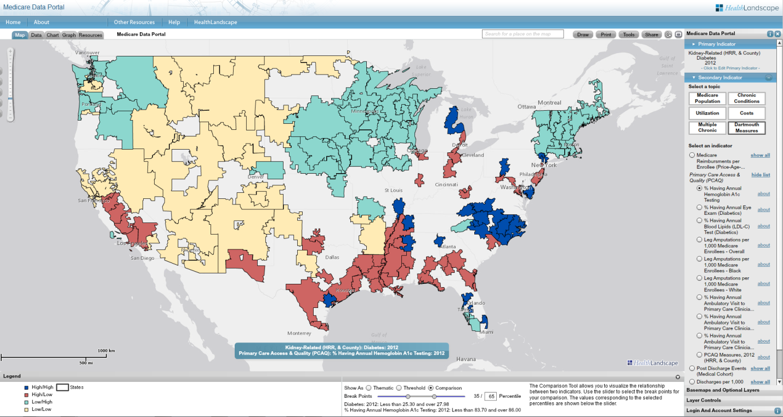Click the info icon in the Medicare Data Portal panel
This screenshot has height=417, width=783.
click(x=770, y=33)
